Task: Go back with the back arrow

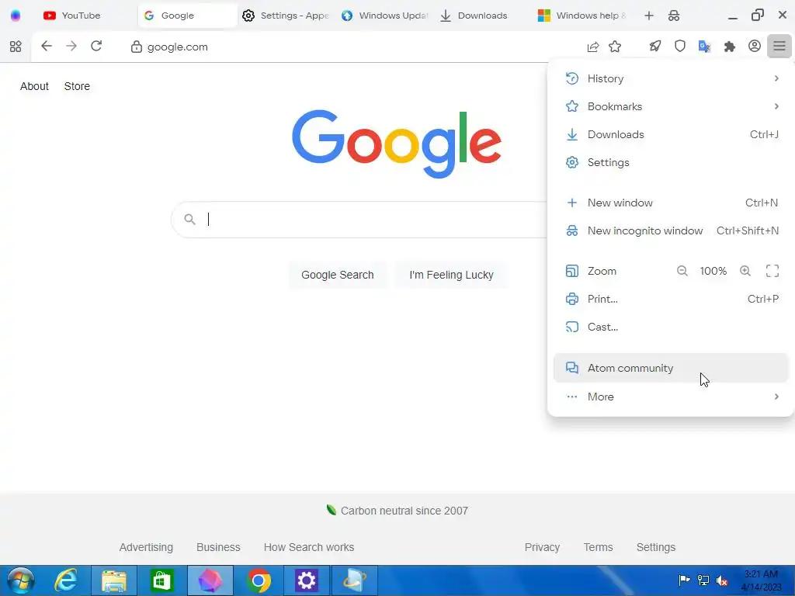Action: pyautogui.click(x=46, y=46)
